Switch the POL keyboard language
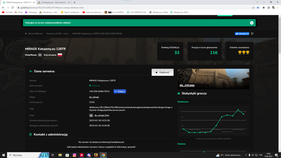The width and height of the screenshot is (281, 158). pyautogui.click(x=261, y=155)
